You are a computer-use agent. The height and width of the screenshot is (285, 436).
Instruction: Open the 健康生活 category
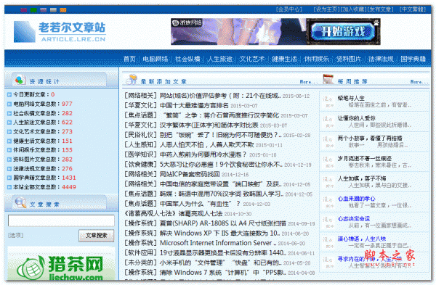pos(284,59)
